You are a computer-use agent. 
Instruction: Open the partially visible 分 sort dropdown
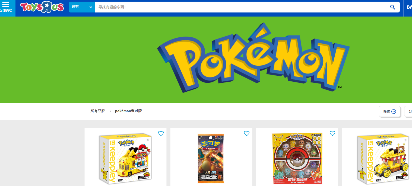408,111
